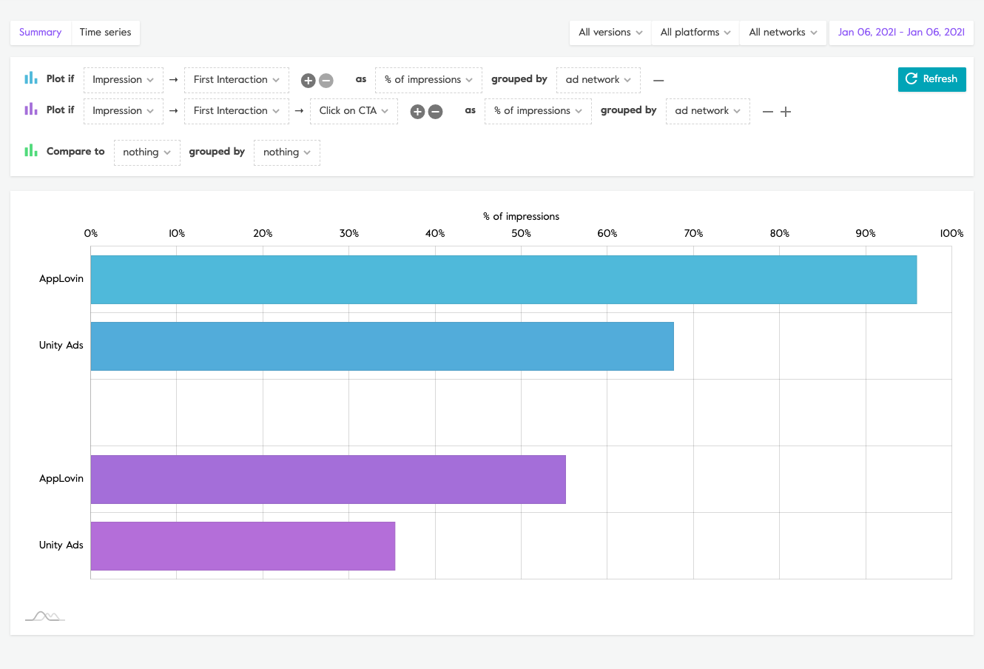Viewport: 984px width, 669px height.
Task: Open the All platforms filter dropdown
Action: click(695, 33)
